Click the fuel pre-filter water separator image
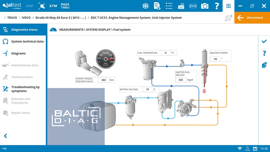 131,107
